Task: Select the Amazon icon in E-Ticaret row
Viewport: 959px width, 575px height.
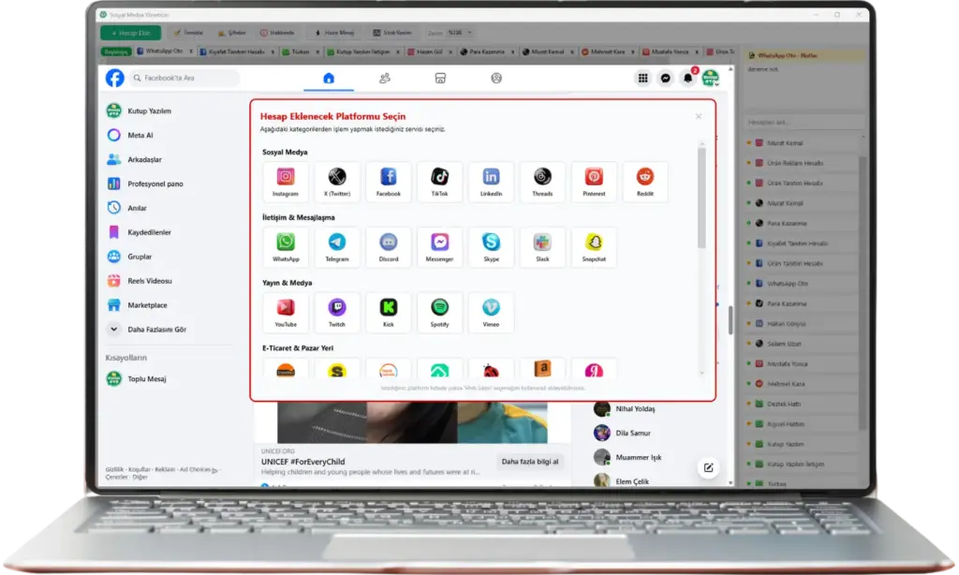Action: [x=542, y=368]
